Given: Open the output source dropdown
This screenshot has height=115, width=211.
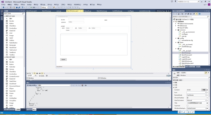Looking at the screenshot, I should point(54,85).
